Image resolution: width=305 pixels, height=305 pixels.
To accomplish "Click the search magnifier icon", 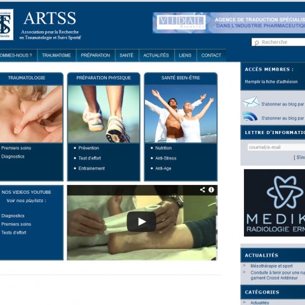I will point(257,43).
